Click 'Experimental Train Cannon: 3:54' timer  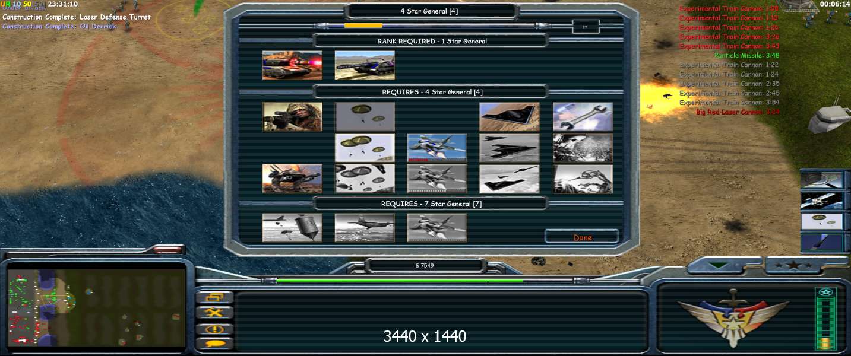pyautogui.click(x=729, y=103)
